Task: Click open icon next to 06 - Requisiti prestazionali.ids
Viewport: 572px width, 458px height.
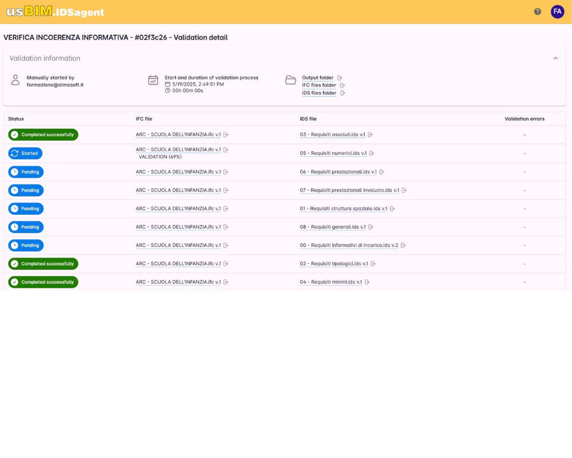Action: tap(382, 172)
